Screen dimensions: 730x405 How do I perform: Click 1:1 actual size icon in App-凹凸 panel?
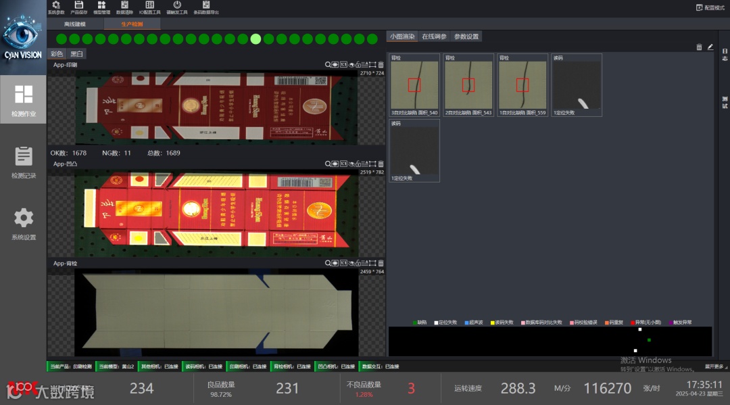[343, 164]
